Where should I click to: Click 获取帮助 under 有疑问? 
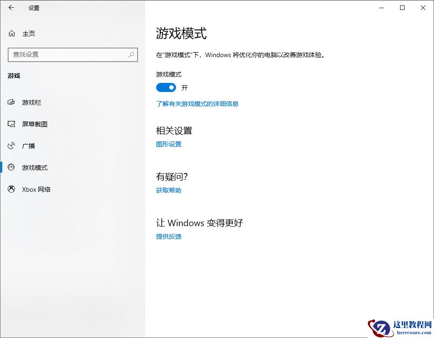pyautogui.click(x=168, y=190)
